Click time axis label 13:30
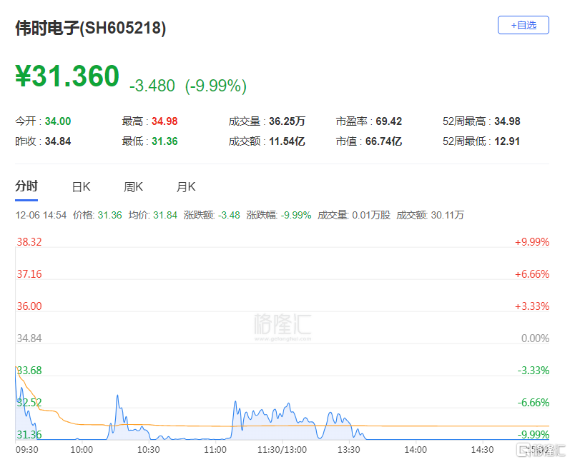This screenshot has height=462, width=570. [x=348, y=450]
